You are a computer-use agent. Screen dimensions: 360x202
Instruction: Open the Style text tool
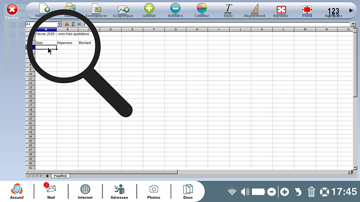tap(228, 11)
